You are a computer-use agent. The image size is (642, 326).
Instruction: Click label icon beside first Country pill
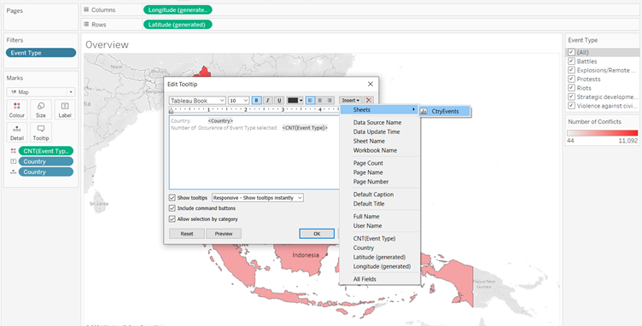13,161
